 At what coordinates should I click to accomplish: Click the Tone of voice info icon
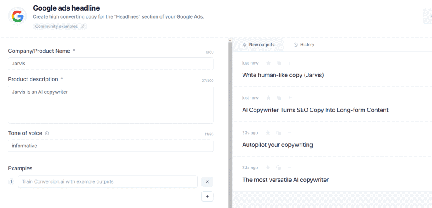point(46,133)
